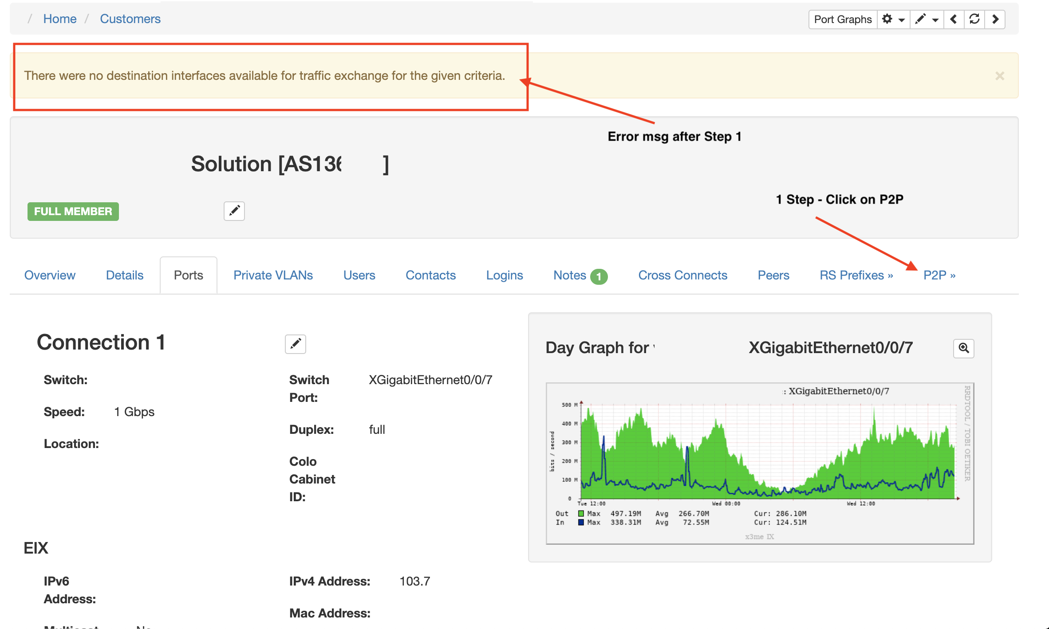1049x629 pixels.
Task: Go to previous customer arrow
Action: 954,20
